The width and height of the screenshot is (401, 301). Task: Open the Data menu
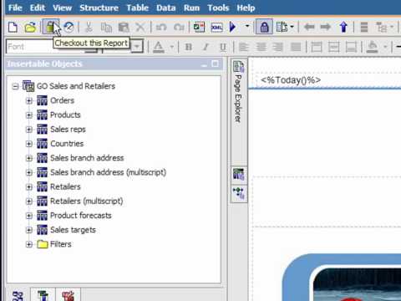point(166,8)
